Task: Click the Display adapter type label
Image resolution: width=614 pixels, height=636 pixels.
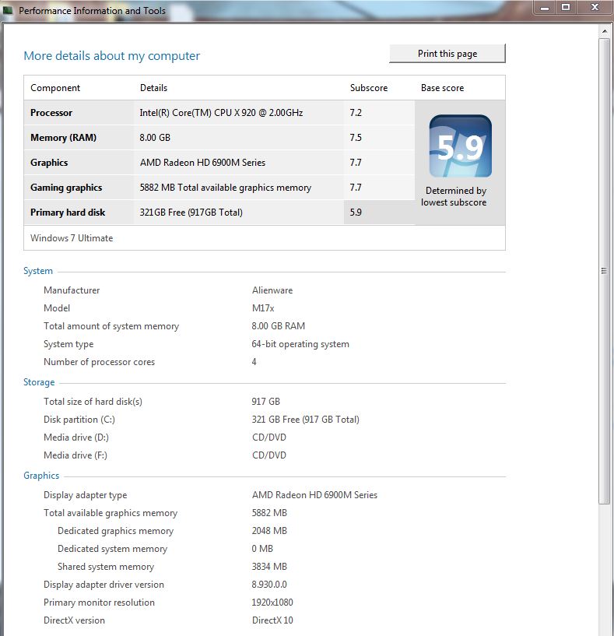Action: click(x=85, y=495)
